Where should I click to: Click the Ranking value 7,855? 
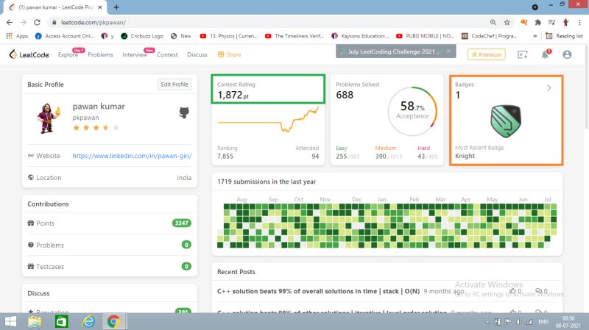click(x=225, y=157)
